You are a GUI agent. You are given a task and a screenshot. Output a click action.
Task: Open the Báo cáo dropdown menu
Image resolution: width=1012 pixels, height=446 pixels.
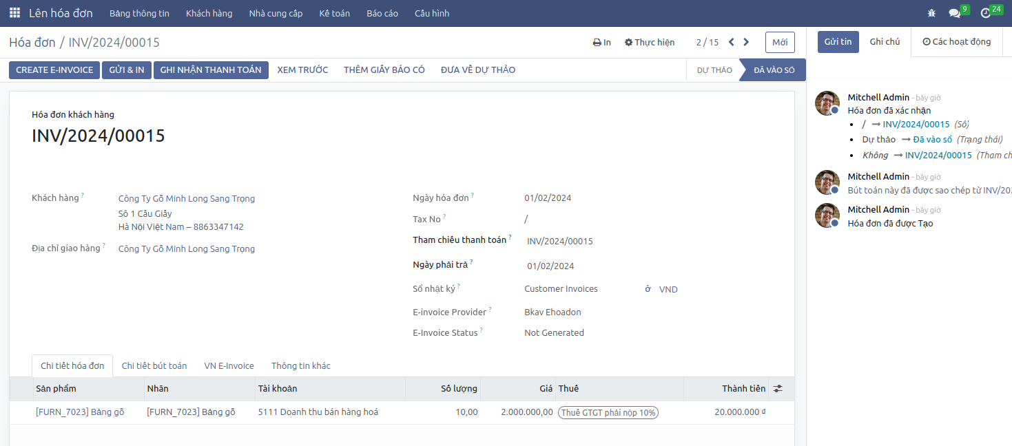pos(382,13)
